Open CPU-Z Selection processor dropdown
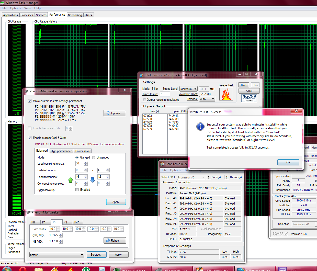The height and width of the screenshot is (271, 317). (x=304, y=224)
